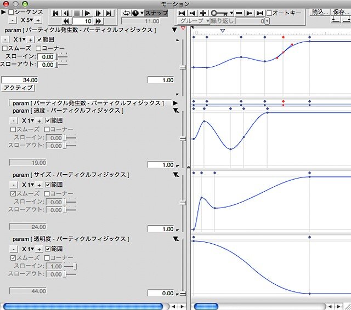The width and height of the screenshot is (351, 310).
Task: Enable スムーズ in パーティクル発生数 panel
Action: coord(5,48)
